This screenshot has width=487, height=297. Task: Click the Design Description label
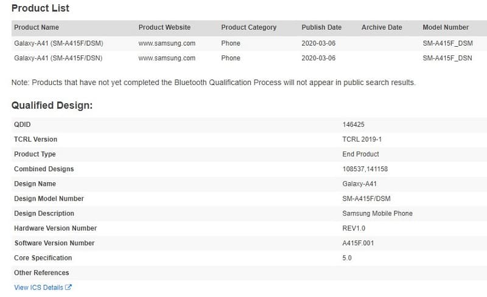(44, 213)
